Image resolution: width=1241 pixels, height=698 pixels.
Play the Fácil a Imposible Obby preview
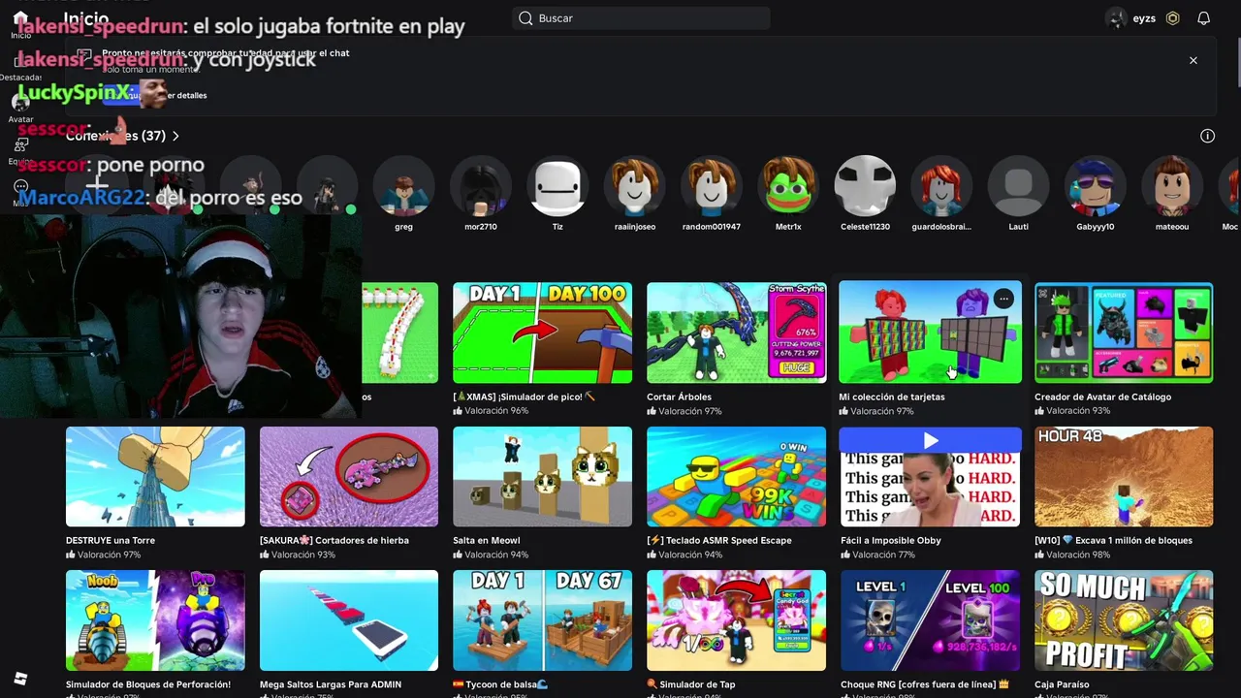(x=931, y=441)
